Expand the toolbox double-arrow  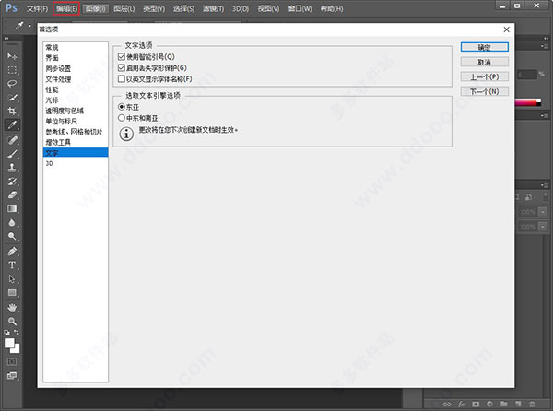tap(6, 39)
